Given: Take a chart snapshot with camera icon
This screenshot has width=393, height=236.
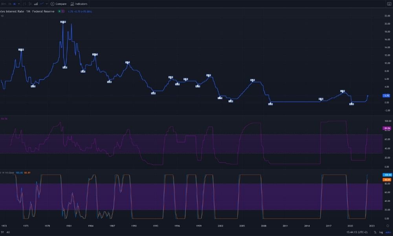Looking at the screenshot, I should click(389, 4).
